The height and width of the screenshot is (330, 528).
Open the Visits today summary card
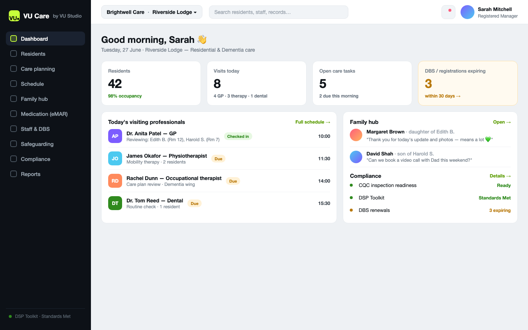coord(257,83)
